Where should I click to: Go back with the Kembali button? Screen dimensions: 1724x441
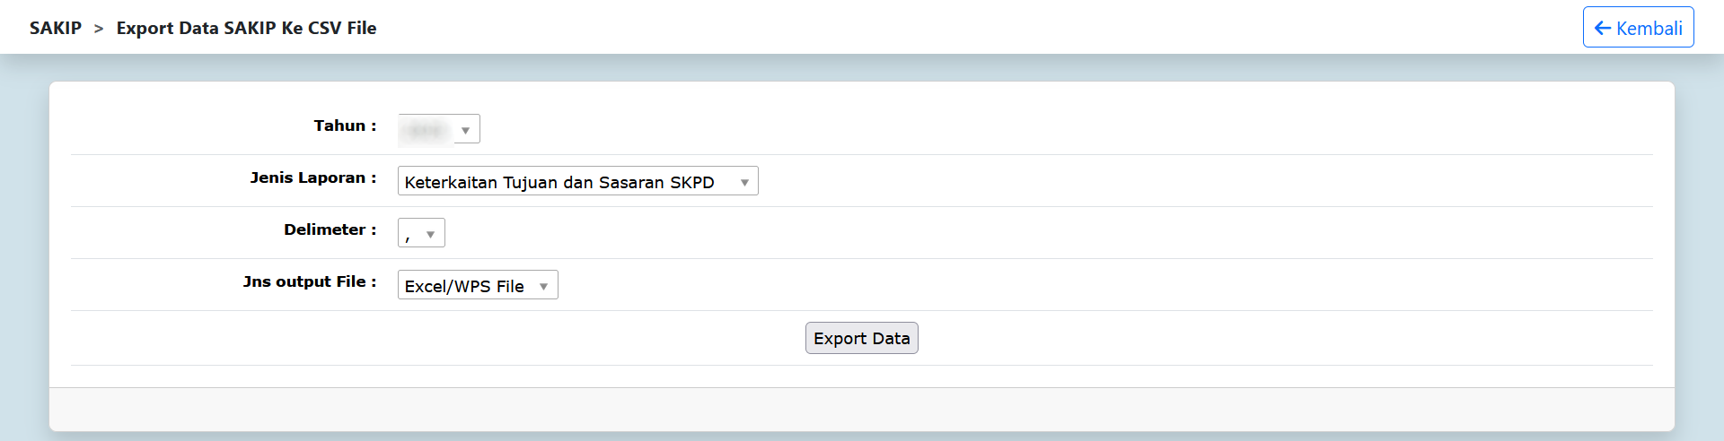point(1638,28)
